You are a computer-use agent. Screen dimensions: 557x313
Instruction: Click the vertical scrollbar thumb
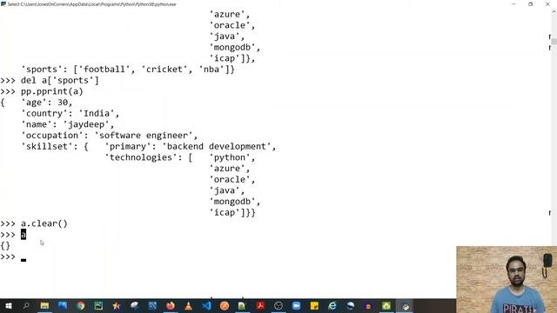pyautogui.click(x=554, y=42)
